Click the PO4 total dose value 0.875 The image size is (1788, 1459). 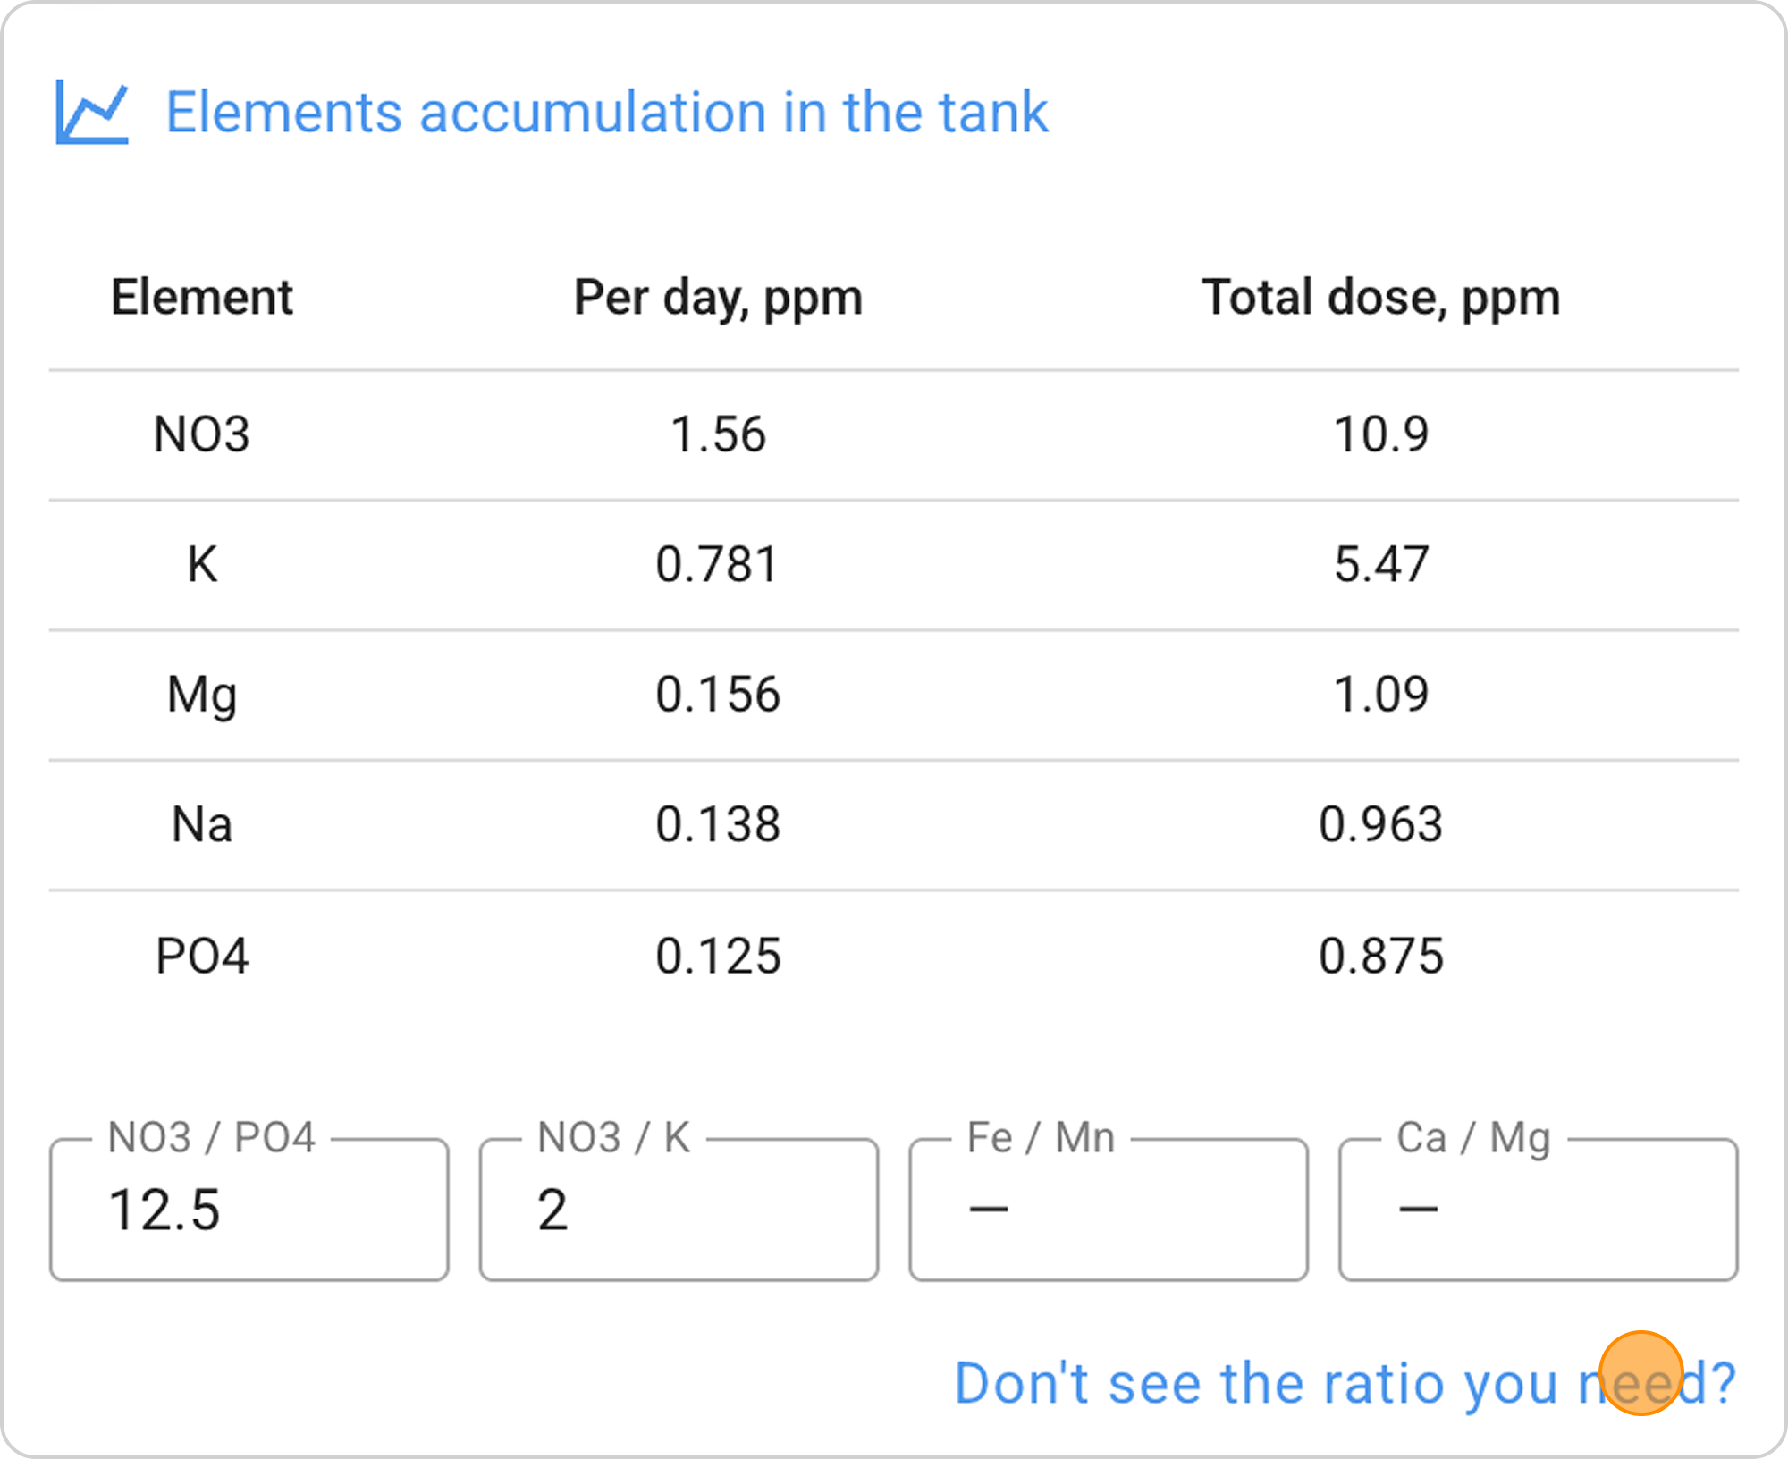point(1380,956)
